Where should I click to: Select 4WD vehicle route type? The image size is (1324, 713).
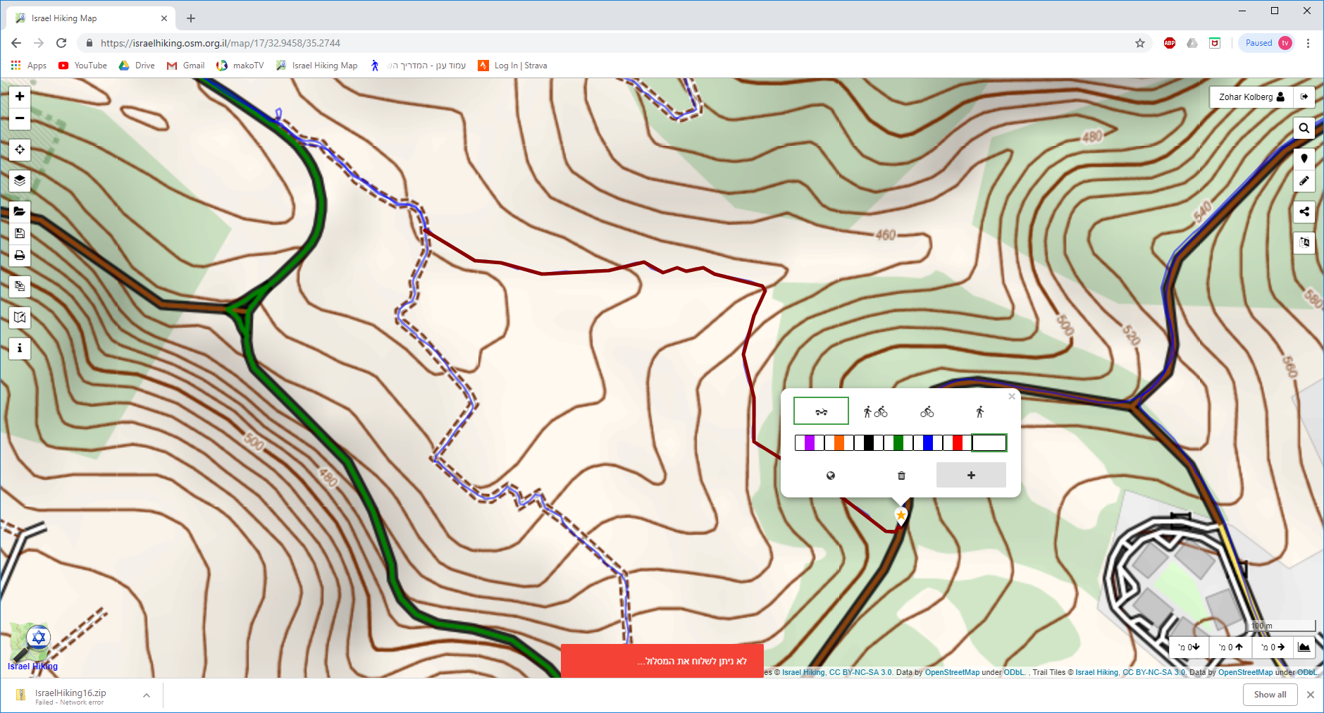pyautogui.click(x=821, y=411)
